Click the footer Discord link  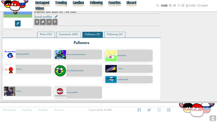click(x=59, y=110)
